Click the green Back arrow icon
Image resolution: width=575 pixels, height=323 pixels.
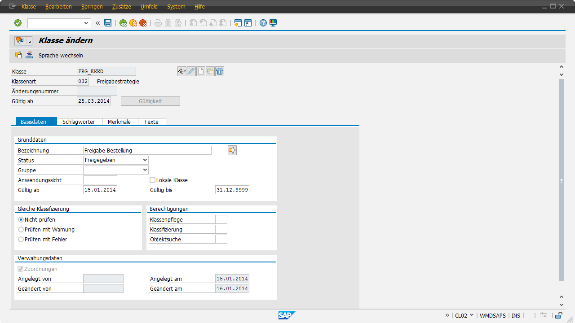tap(123, 23)
